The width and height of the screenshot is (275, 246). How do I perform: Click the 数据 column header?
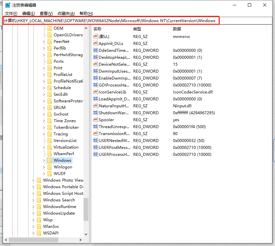[x=177, y=29]
